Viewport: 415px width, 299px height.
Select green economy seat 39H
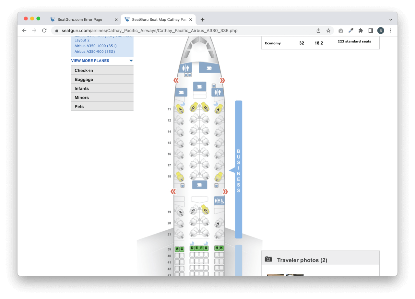pos(217,248)
